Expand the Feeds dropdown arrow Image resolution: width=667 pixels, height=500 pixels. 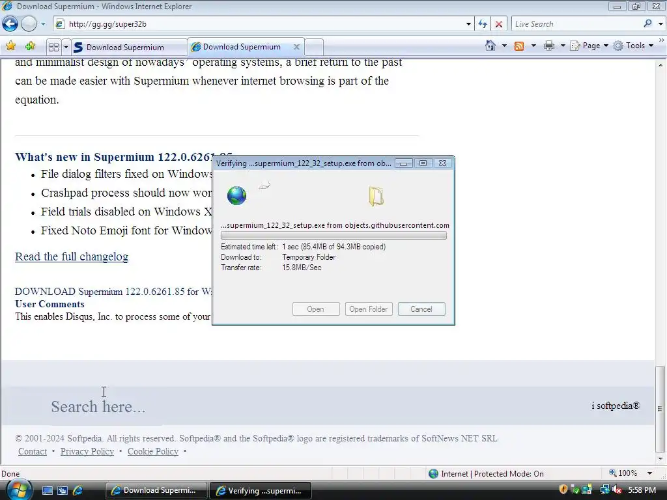click(533, 46)
